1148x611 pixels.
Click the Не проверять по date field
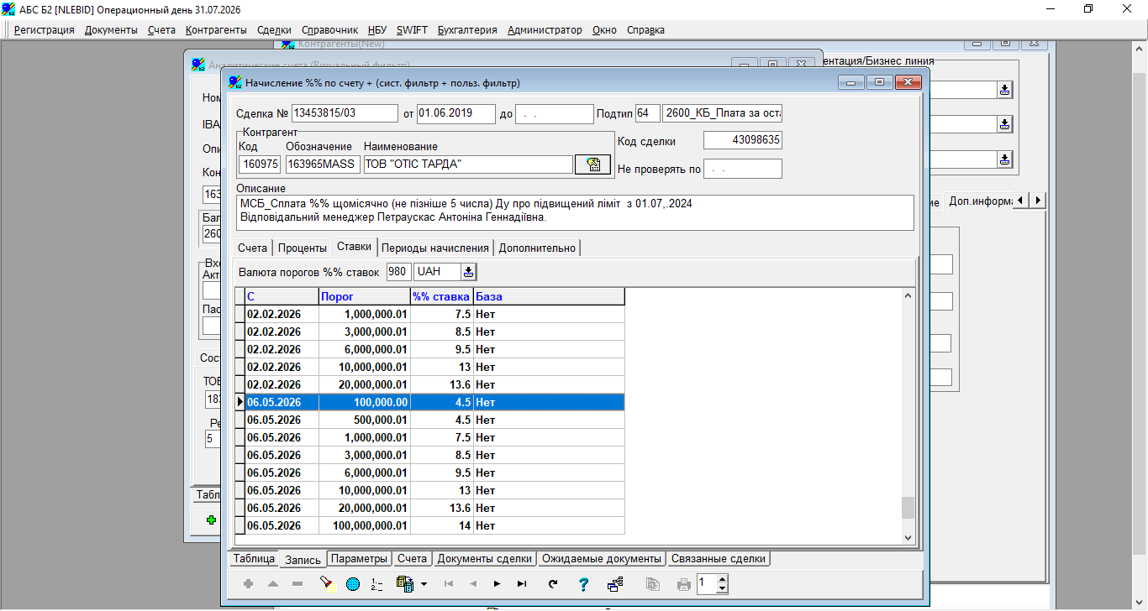coord(743,169)
